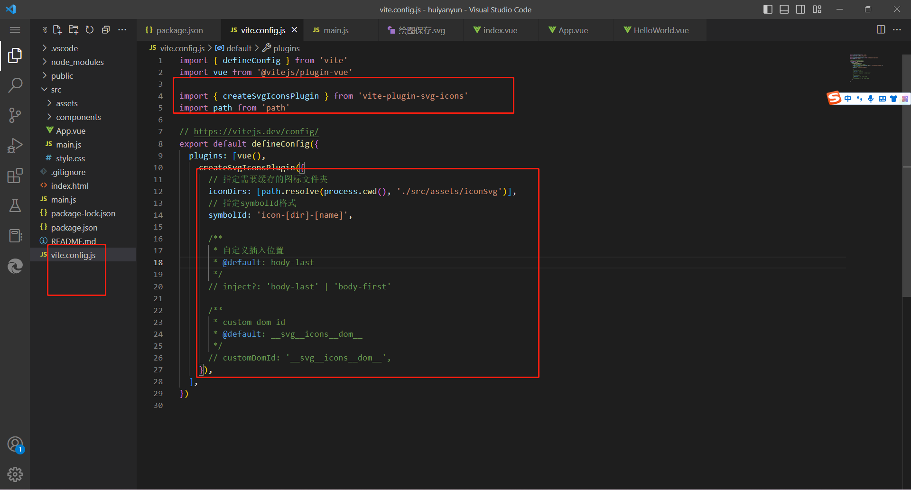
Task: Click line number 18 in the gutter
Action: point(158,262)
